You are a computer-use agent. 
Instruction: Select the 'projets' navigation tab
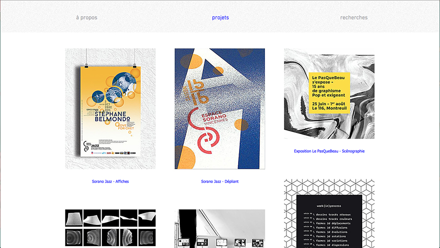[220, 18]
